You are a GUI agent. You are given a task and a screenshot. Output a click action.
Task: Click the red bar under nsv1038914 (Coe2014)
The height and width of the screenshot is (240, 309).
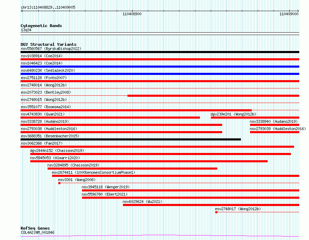(160, 59)
